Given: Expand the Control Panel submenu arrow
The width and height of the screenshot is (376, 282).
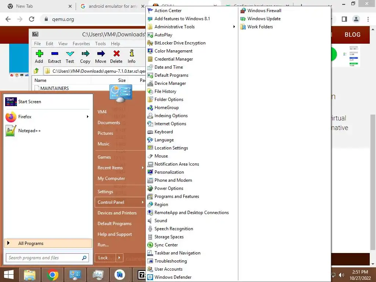Looking at the screenshot, I should click(142, 202).
